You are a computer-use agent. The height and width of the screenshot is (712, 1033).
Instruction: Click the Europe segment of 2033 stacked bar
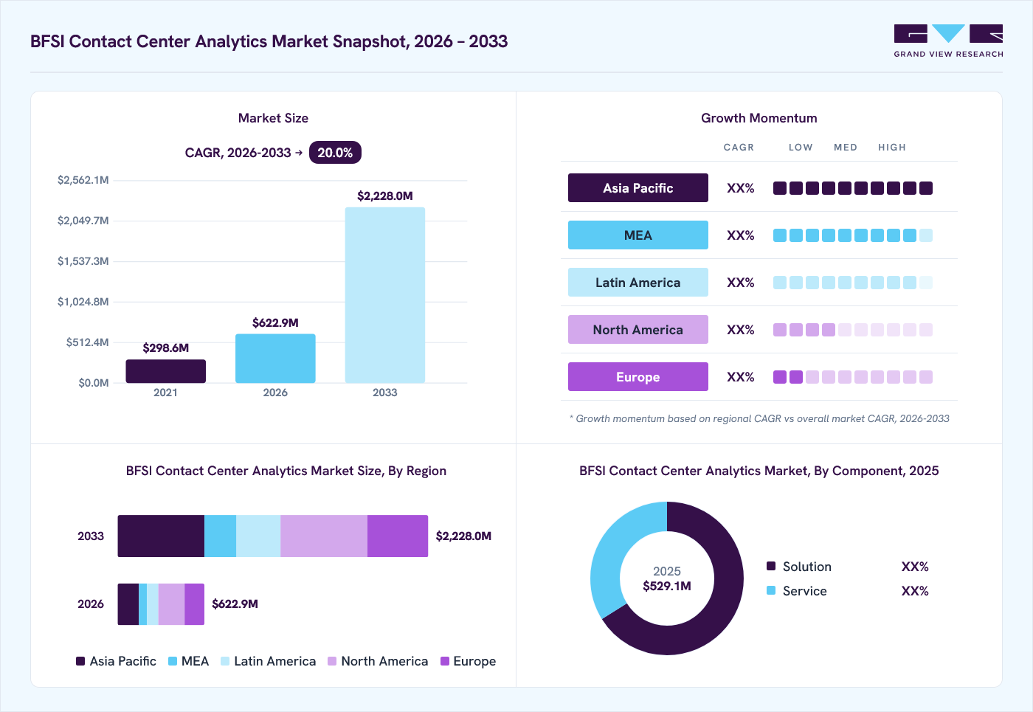click(x=398, y=536)
